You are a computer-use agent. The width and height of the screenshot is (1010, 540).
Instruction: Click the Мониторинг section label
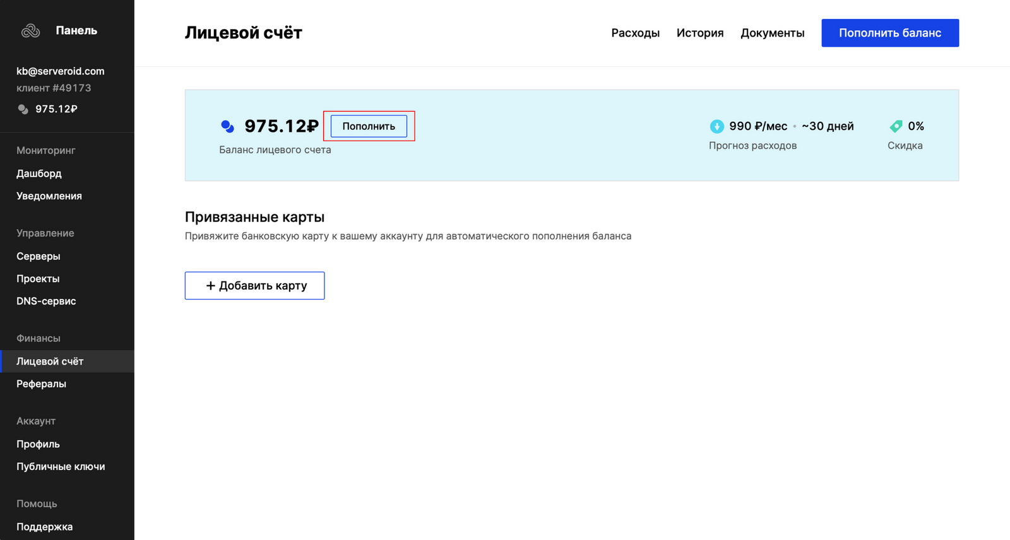pyautogui.click(x=46, y=151)
